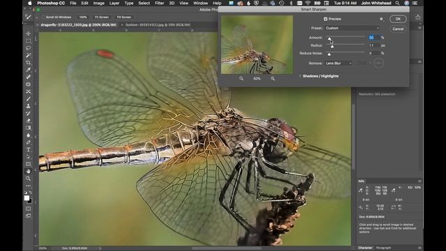
Task: Select the Gradient tool
Action: tap(28, 128)
